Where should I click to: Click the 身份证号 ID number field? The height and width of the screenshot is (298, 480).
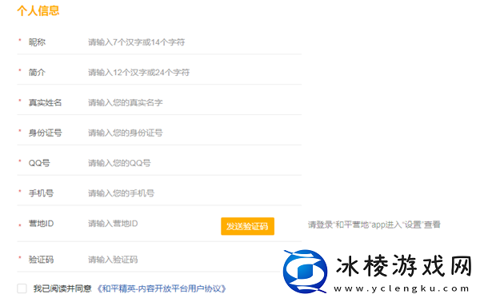(194, 133)
